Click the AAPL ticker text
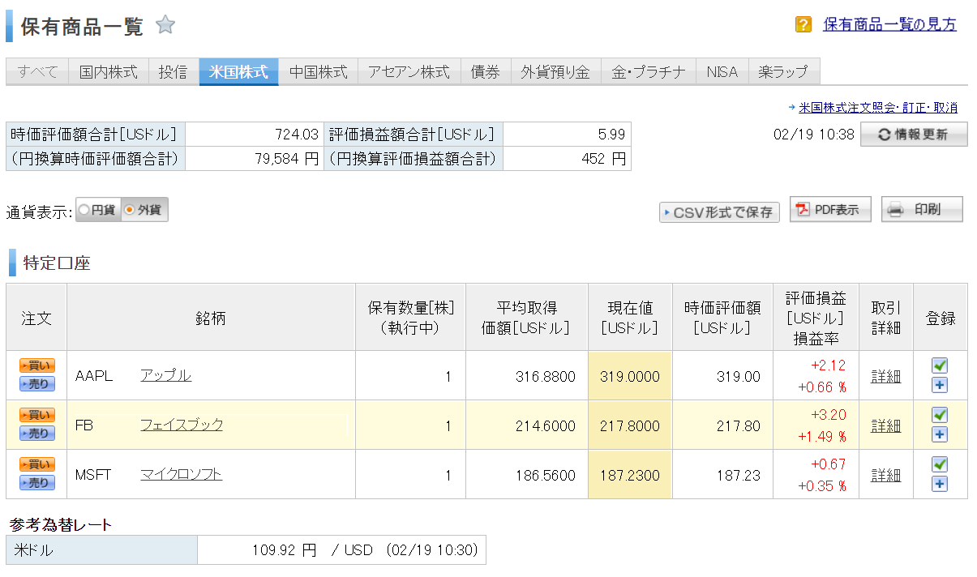Viewport: 977px width, 577px height. point(94,376)
